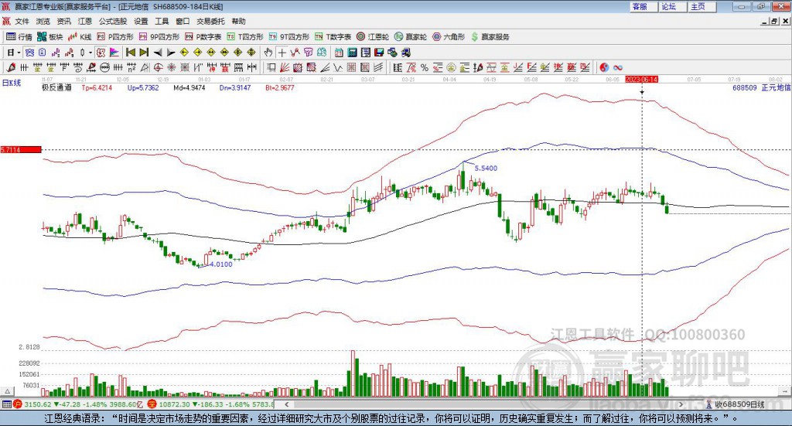Open the T四方形 tool

245,37
